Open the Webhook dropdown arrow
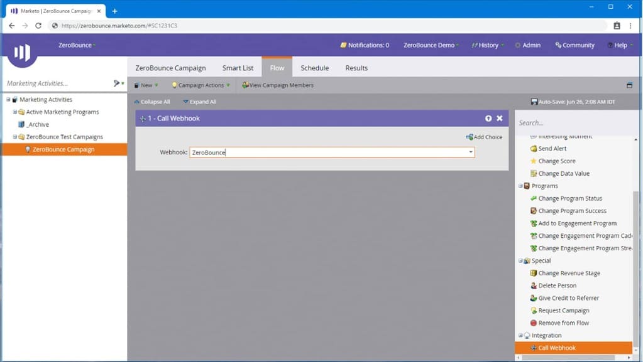 click(x=470, y=152)
